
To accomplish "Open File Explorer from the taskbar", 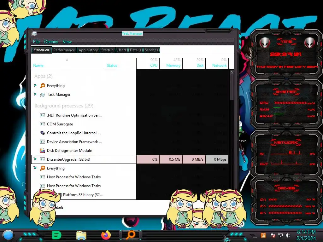I will point(81,235).
